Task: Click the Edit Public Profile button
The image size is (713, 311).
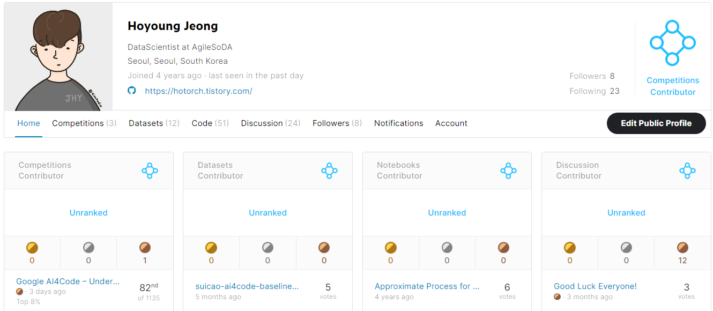Action: click(x=656, y=123)
